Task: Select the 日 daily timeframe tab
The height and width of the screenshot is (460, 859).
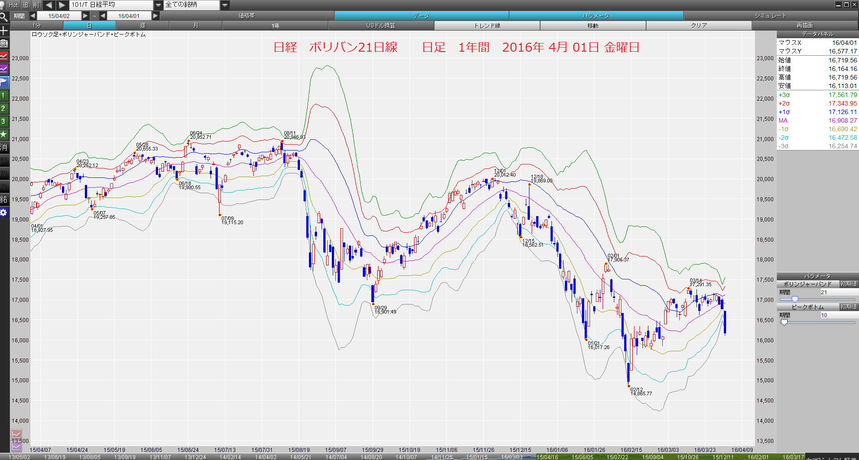Action: (x=89, y=26)
